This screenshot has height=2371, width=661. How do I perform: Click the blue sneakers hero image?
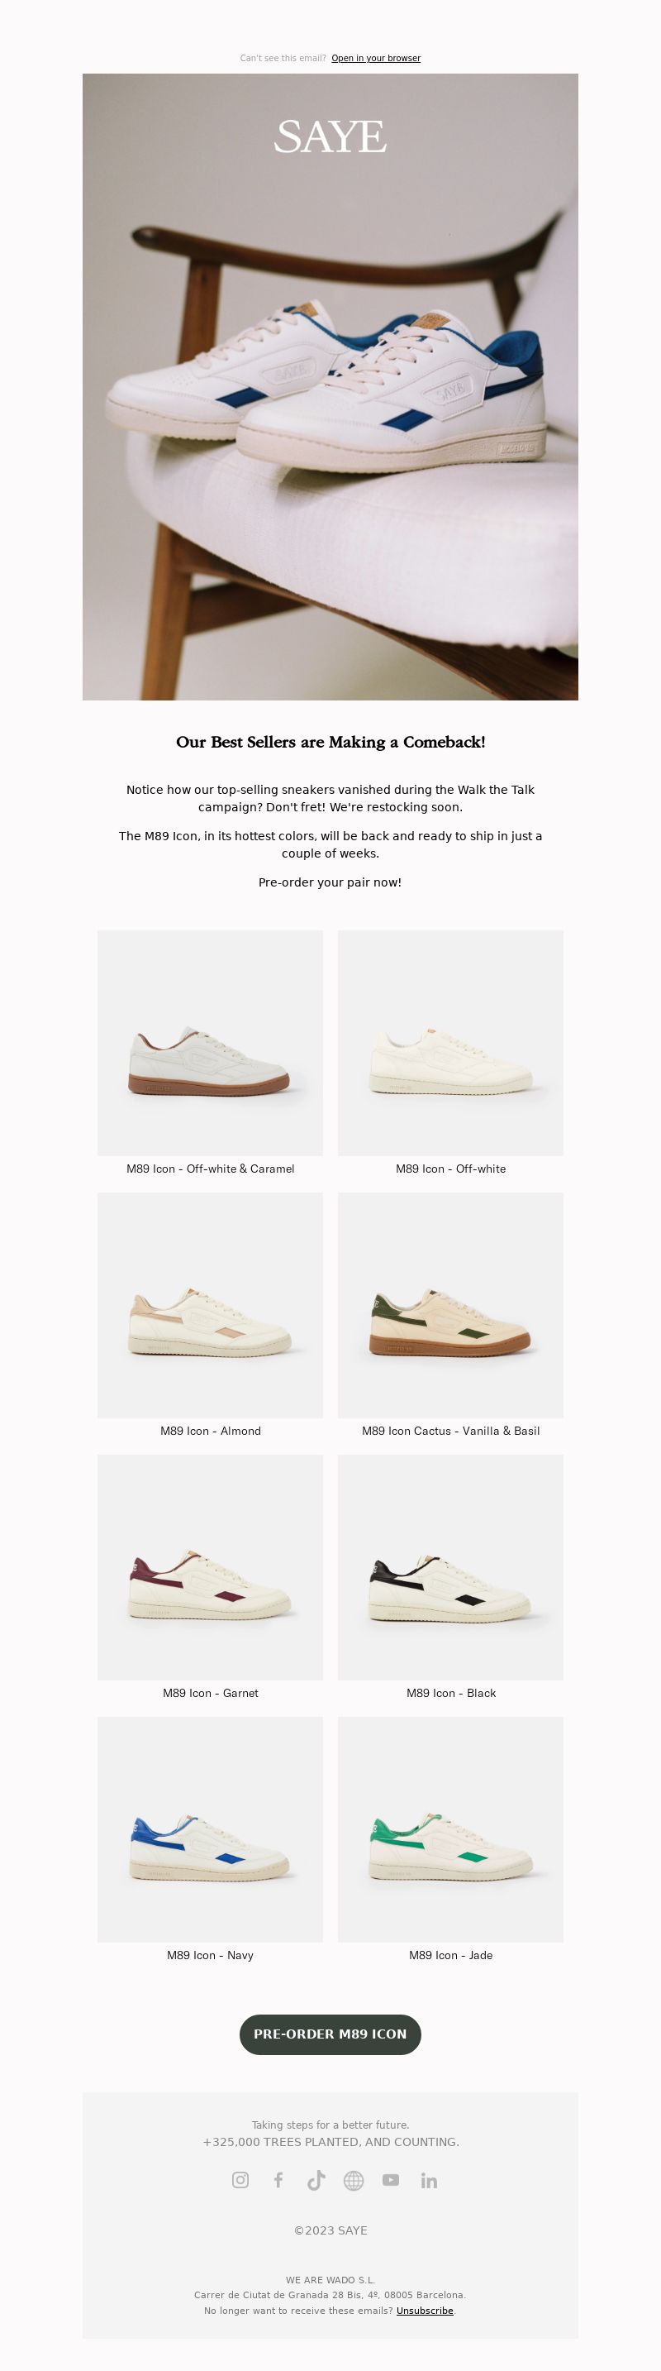(x=330, y=386)
